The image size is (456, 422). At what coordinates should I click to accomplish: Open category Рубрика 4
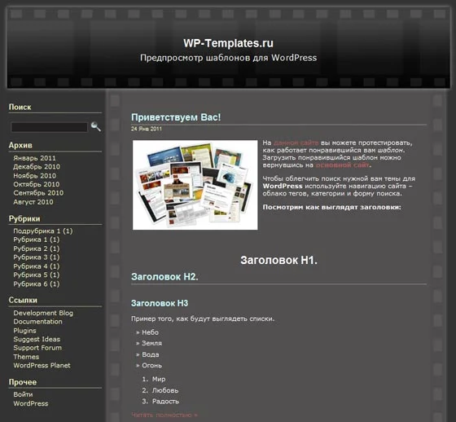(x=37, y=266)
